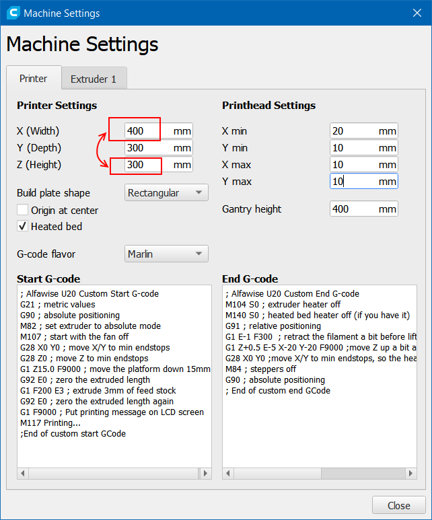432x520 pixels.
Task: Click the 'G90 ; absolute positioning' start line
Action: click(x=70, y=315)
